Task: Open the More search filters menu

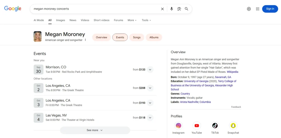Action: (132, 20)
